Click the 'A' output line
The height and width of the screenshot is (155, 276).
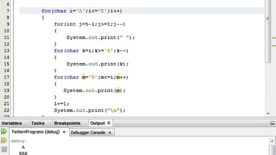click(x=23, y=147)
